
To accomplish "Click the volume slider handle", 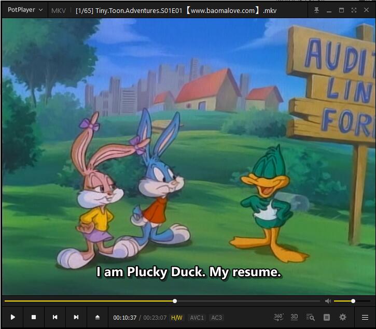I will 353,301.
